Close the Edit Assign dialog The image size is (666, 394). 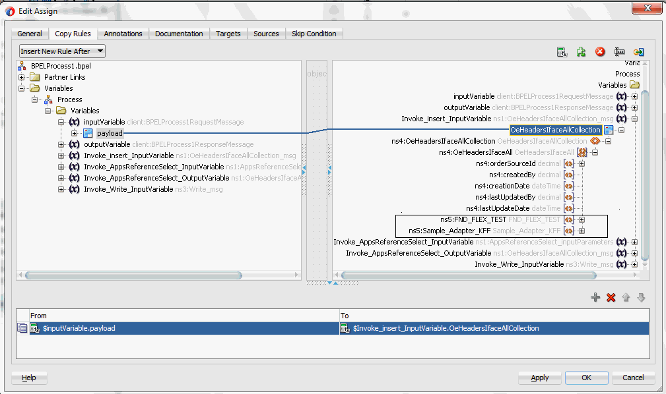647,8
